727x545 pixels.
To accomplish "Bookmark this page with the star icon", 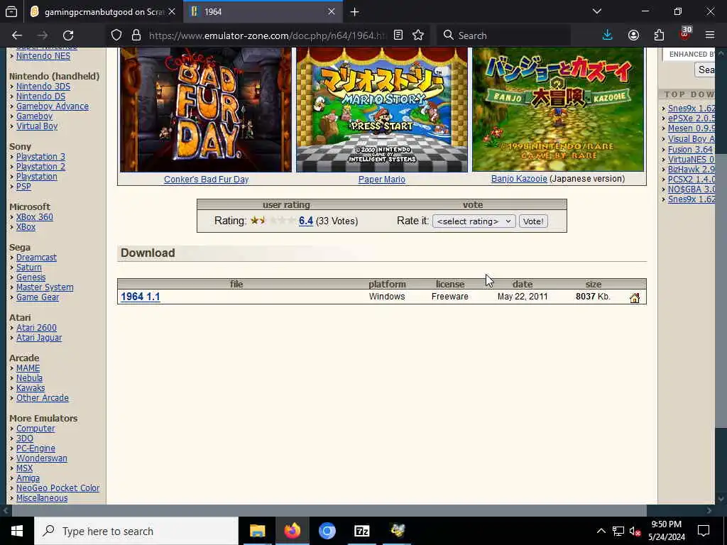I will [x=418, y=35].
